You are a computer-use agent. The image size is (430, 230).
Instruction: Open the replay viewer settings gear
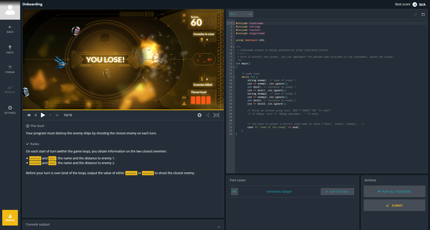[200, 115]
